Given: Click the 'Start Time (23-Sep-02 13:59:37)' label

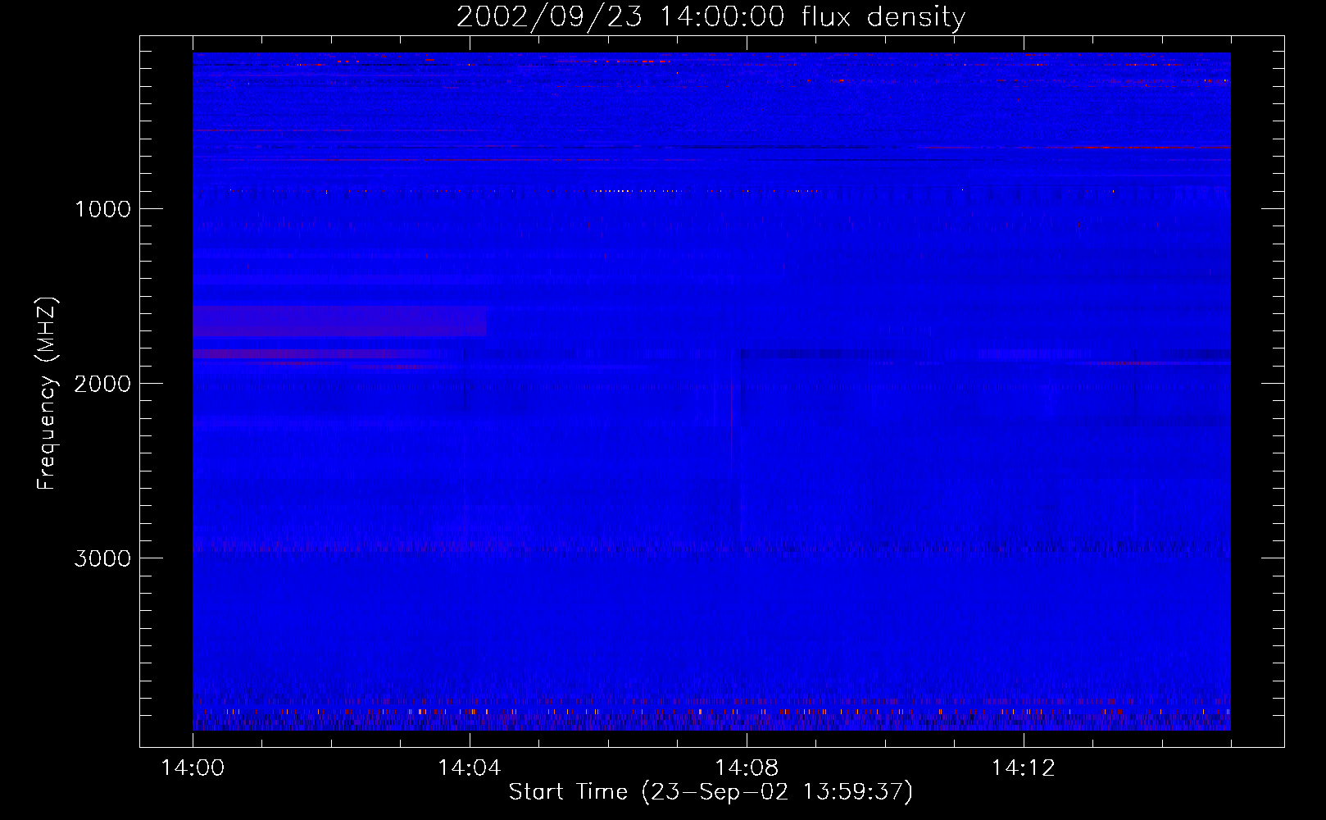Looking at the screenshot, I should (x=711, y=792).
